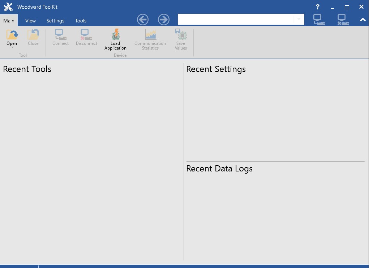Open the navigation combo box dropdown arrow
The image size is (369, 268).
(299, 19)
